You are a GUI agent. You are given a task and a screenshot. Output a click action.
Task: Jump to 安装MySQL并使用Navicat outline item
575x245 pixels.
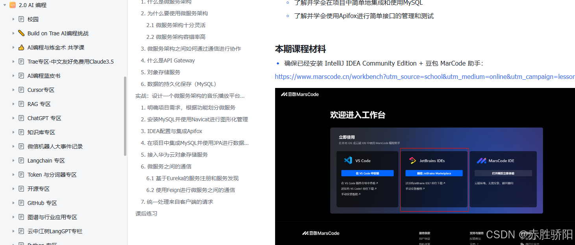point(194,119)
